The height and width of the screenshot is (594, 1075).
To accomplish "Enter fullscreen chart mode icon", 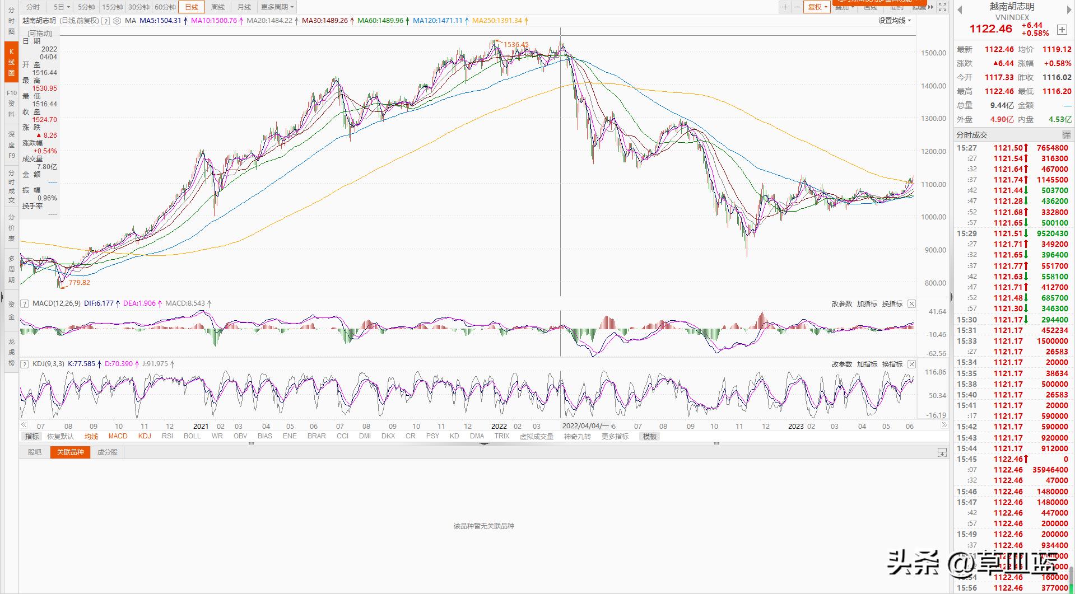I will pos(942,7).
